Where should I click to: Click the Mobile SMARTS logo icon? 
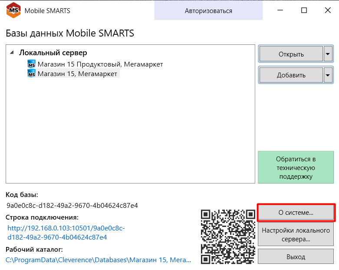[x=13, y=10]
